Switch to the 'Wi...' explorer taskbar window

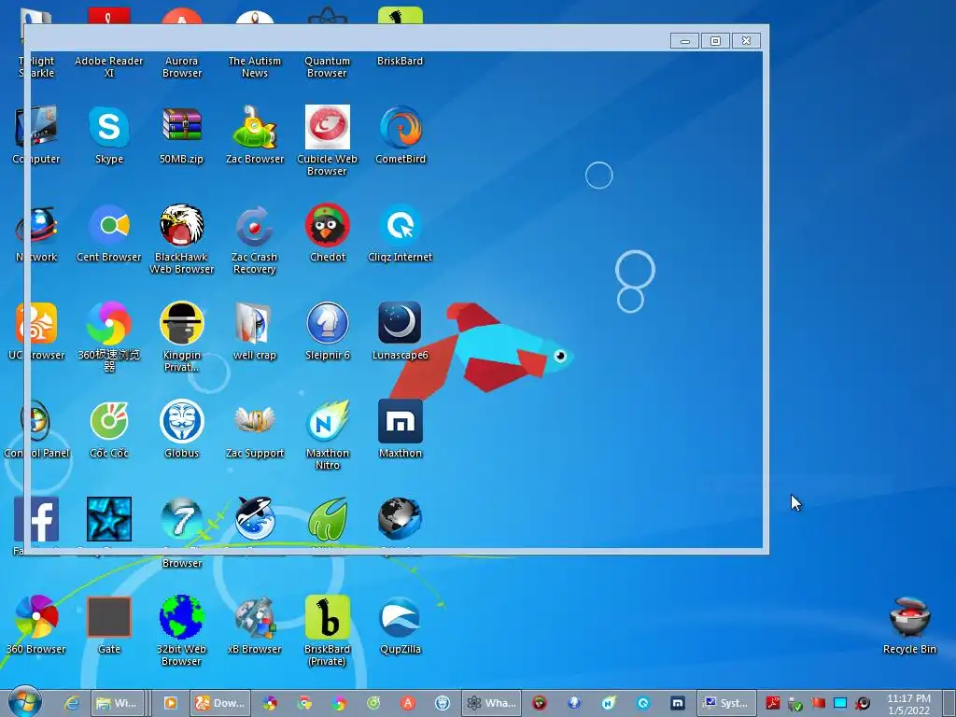[119, 703]
